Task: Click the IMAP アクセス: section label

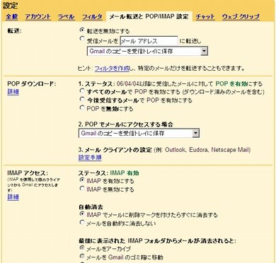Action: point(28,173)
